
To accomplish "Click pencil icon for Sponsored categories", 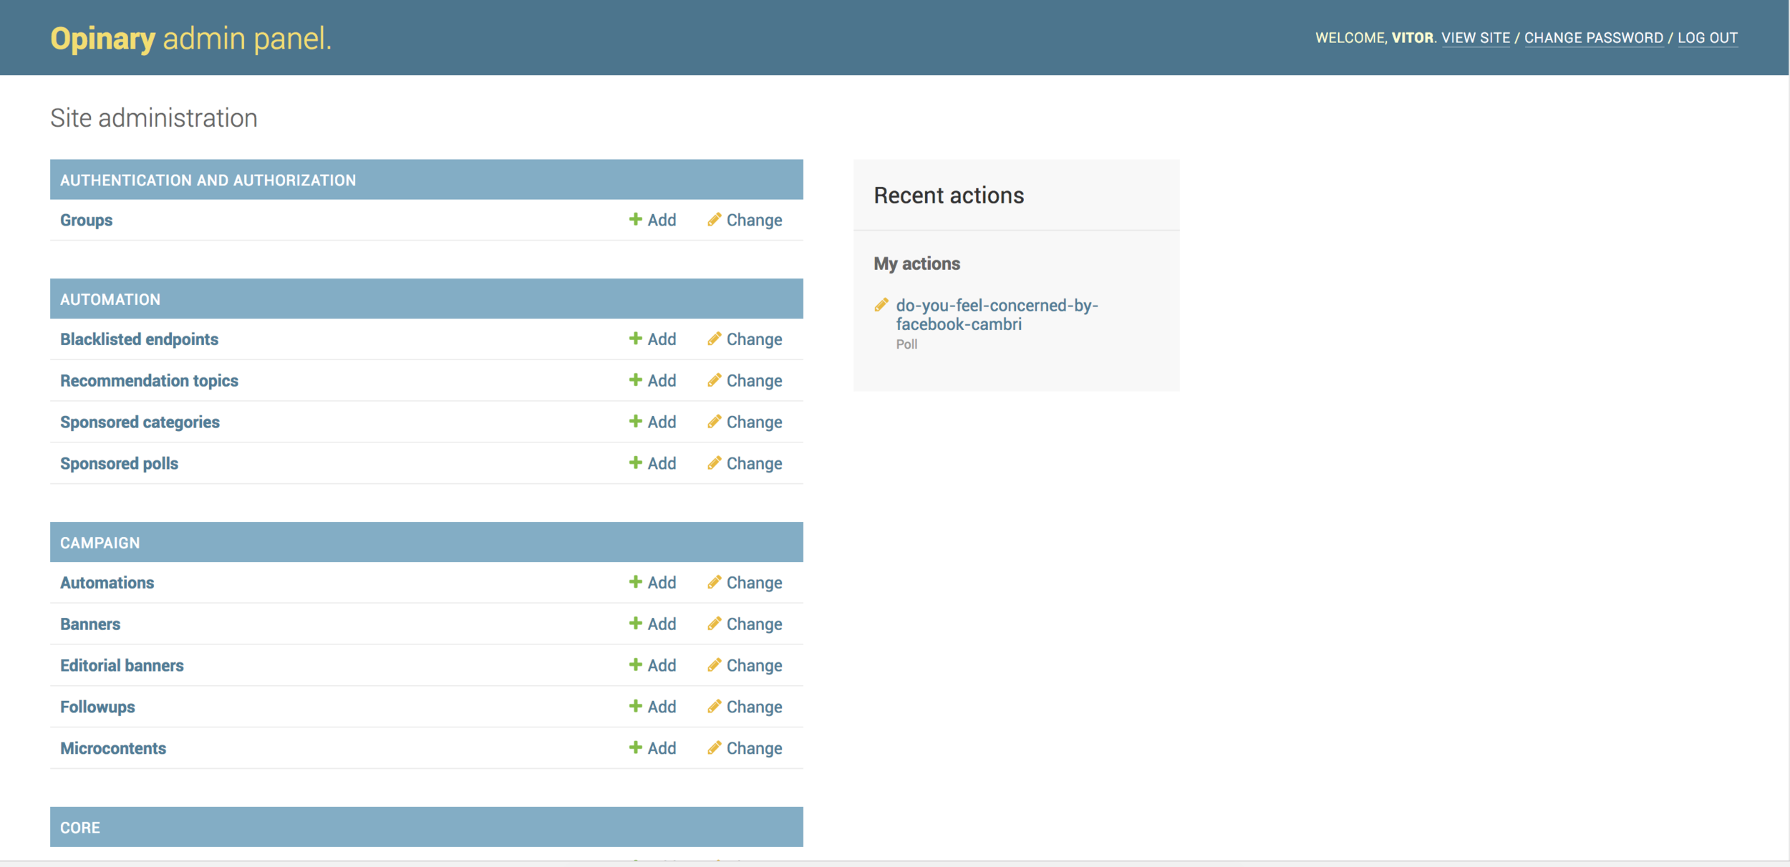I will point(714,422).
